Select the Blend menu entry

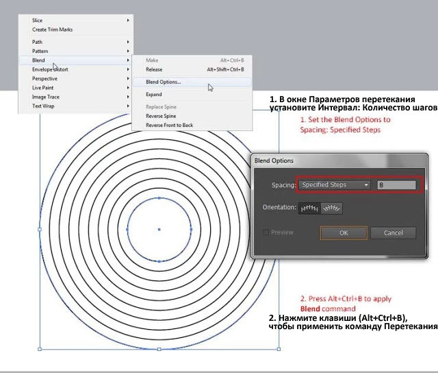[76, 60]
